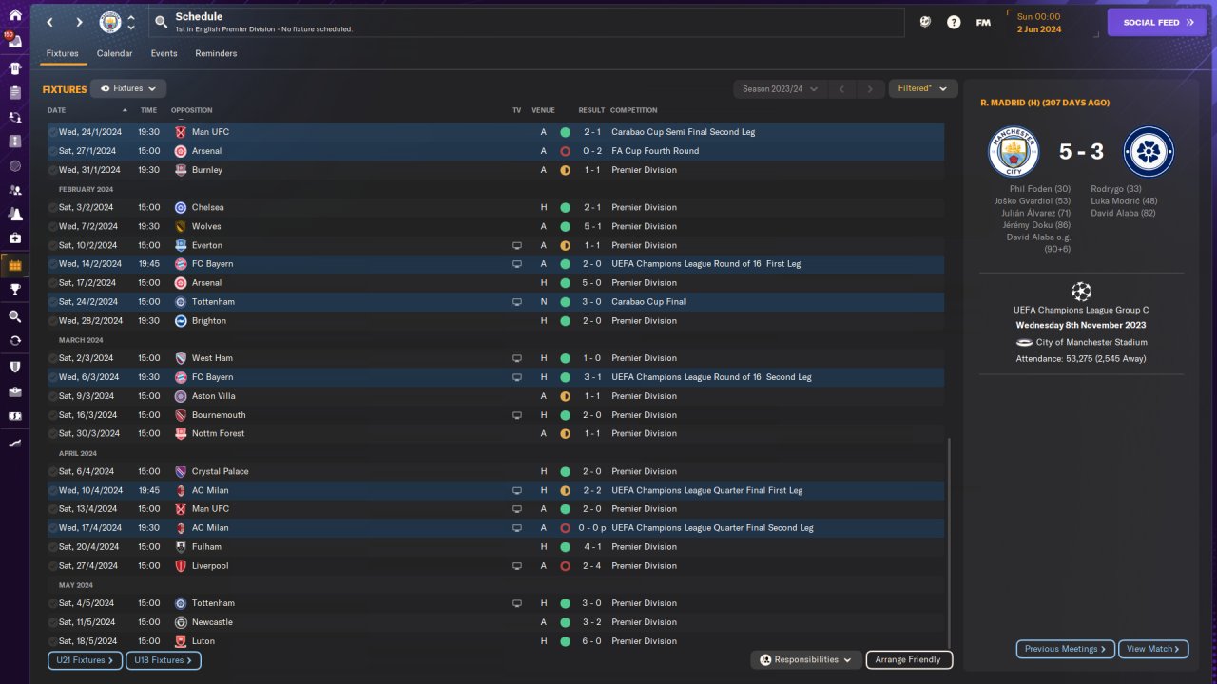The height and width of the screenshot is (684, 1217).
Task: Open the Dynamics arrows icon in sidebar
Action: coord(14,118)
